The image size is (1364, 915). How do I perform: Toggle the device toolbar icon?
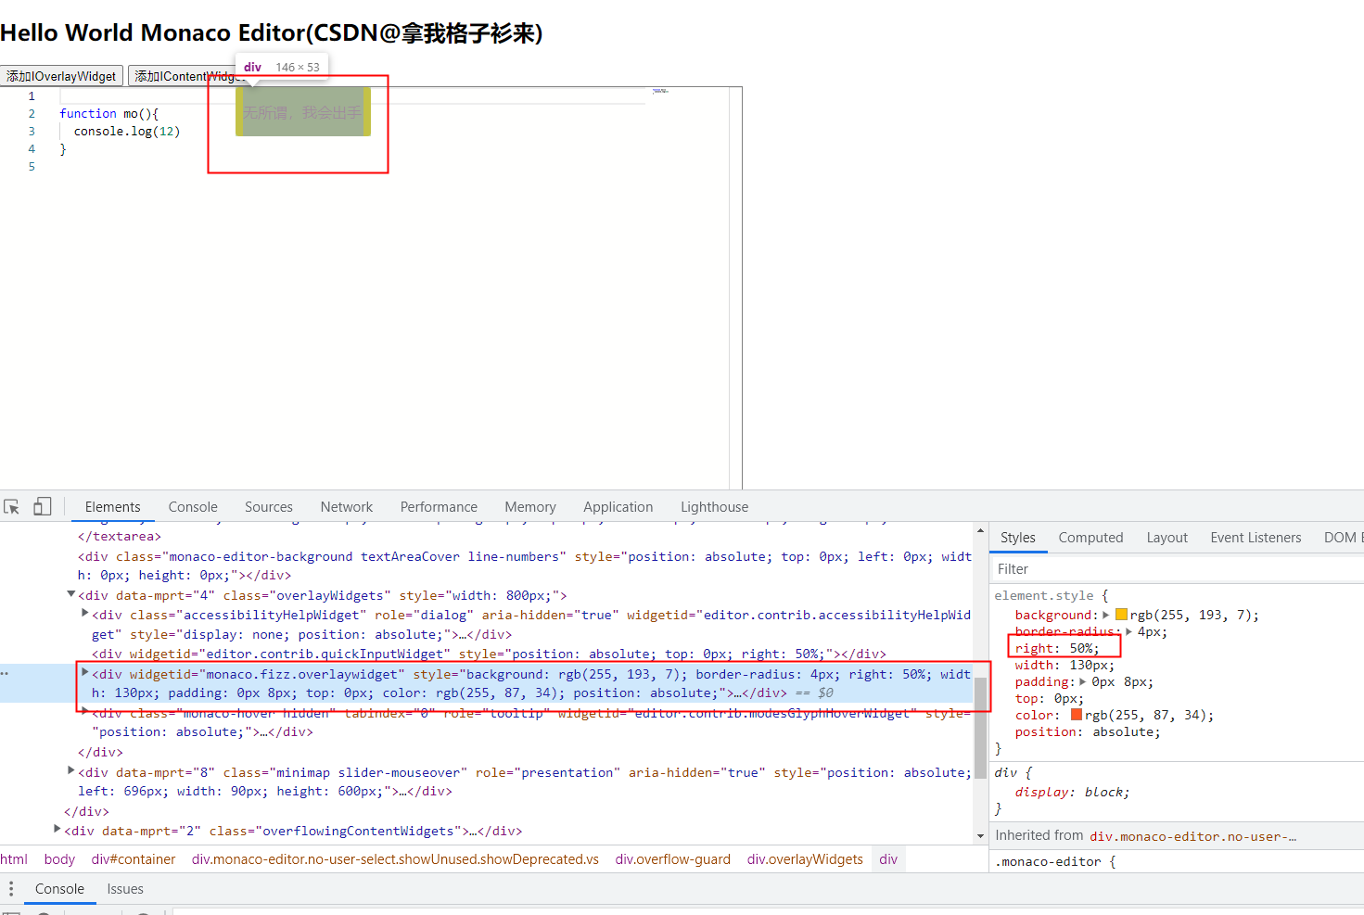42,506
